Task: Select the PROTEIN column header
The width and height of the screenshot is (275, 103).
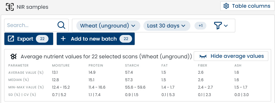Action: pyautogui.click(x=96, y=65)
